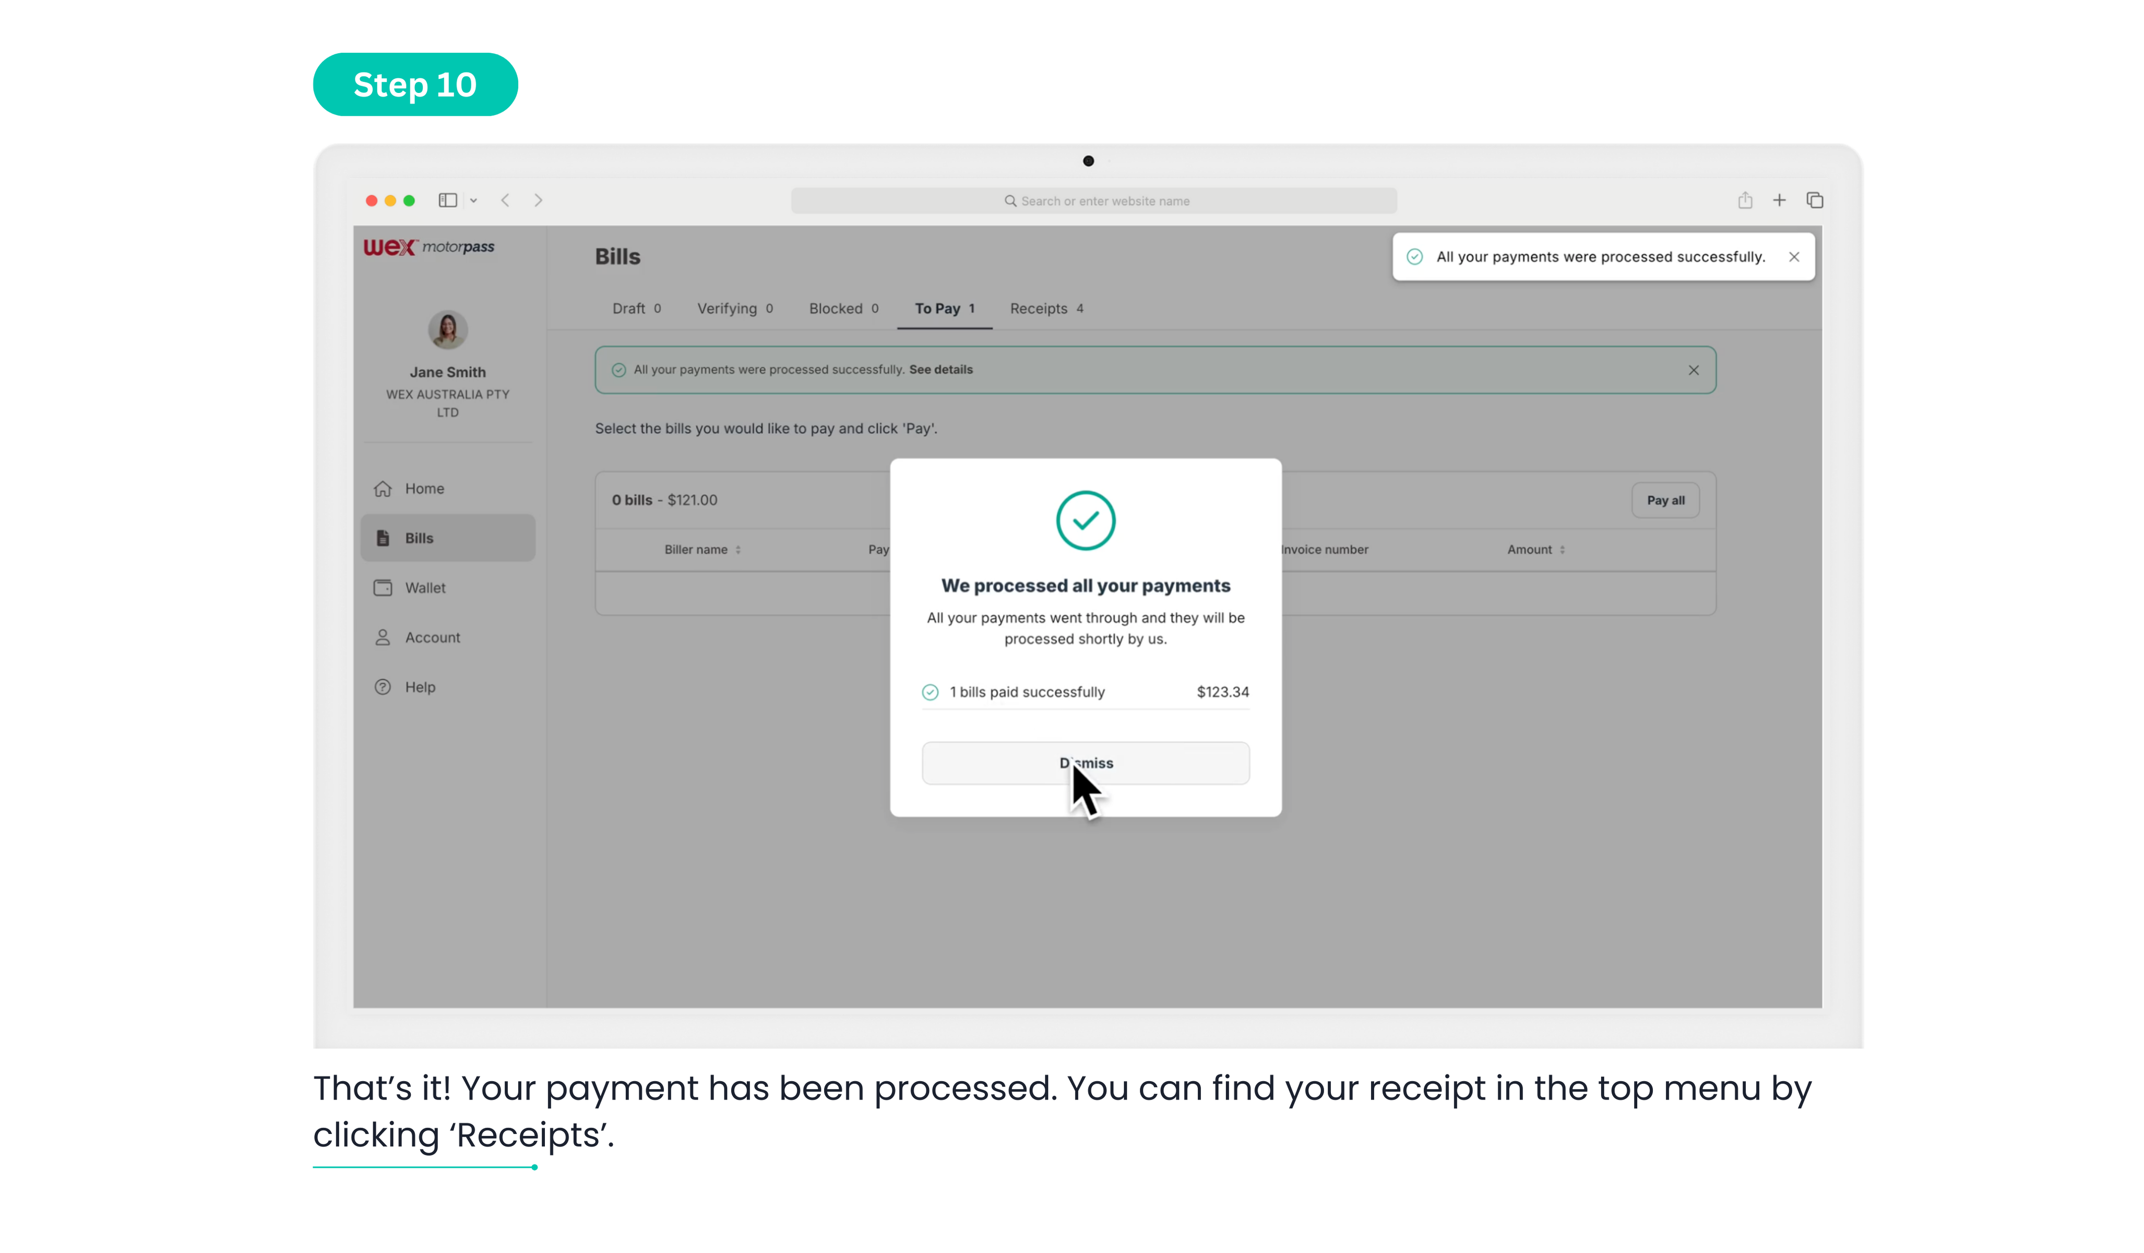Expand the browser sidebar dropdown chevron
This screenshot has height=1253, width=2144.
click(474, 201)
